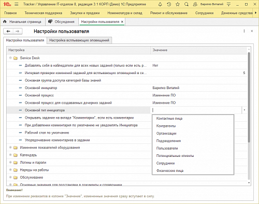Expand the Календарь group
The width and height of the screenshot is (259, 204).
pyautogui.click(x=10, y=155)
